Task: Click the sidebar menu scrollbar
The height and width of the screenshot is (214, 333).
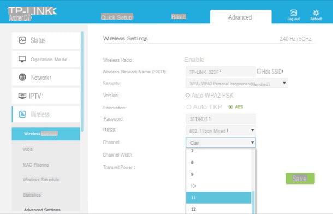Action: click(82, 82)
